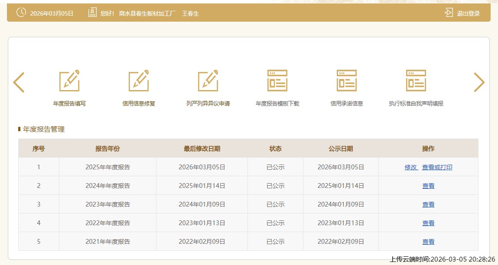This screenshot has width=498, height=265.
Task: Click the user profile icon in header
Action: [92, 13]
